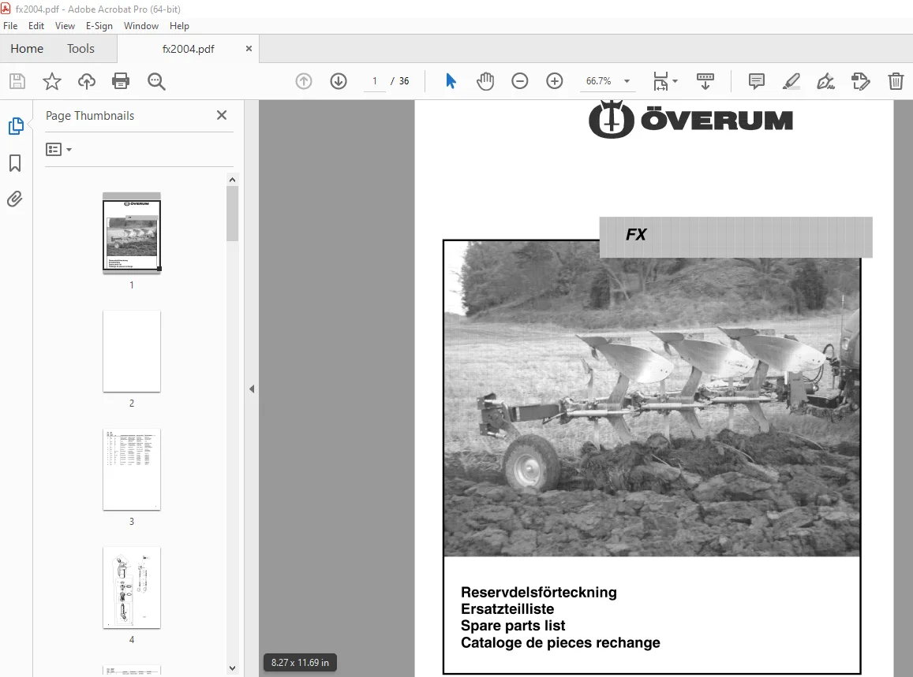Click the 66.7% zoom value field
913x677 pixels.
(x=599, y=81)
